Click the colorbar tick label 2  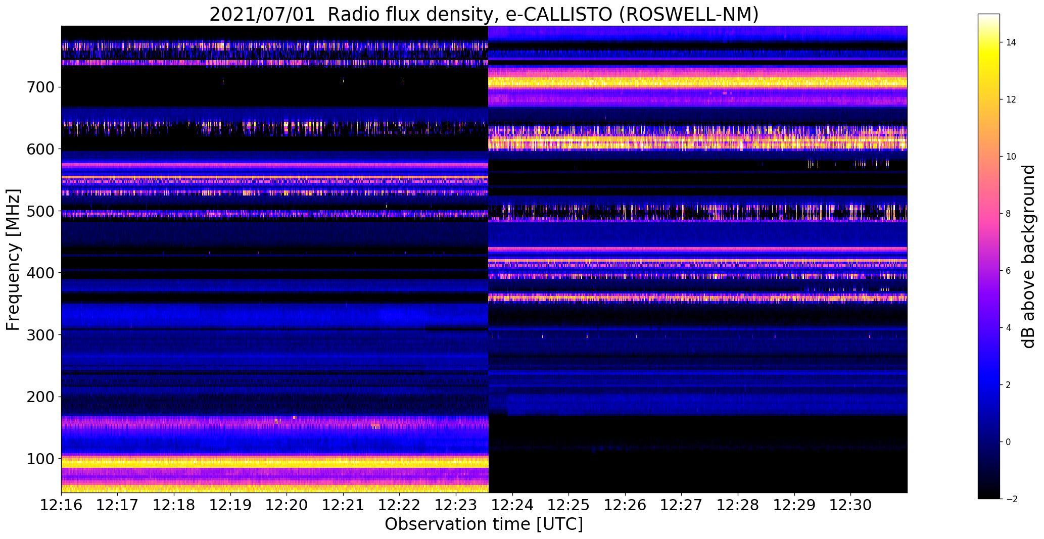click(1009, 385)
